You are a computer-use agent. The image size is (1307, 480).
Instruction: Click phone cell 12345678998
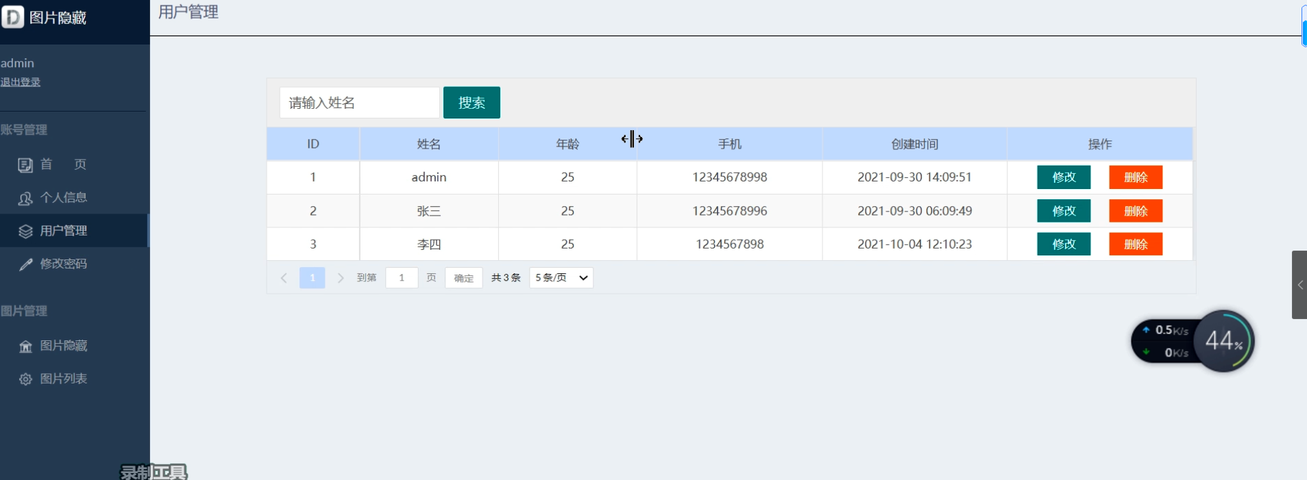click(x=730, y=177)
